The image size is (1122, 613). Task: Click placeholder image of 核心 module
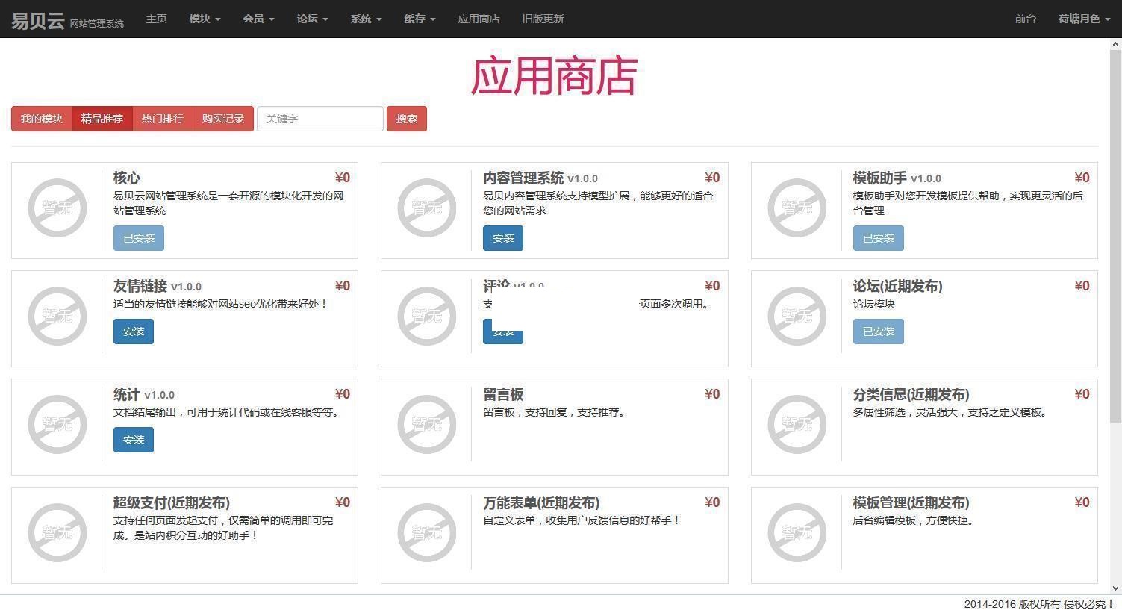coord(57,208)
